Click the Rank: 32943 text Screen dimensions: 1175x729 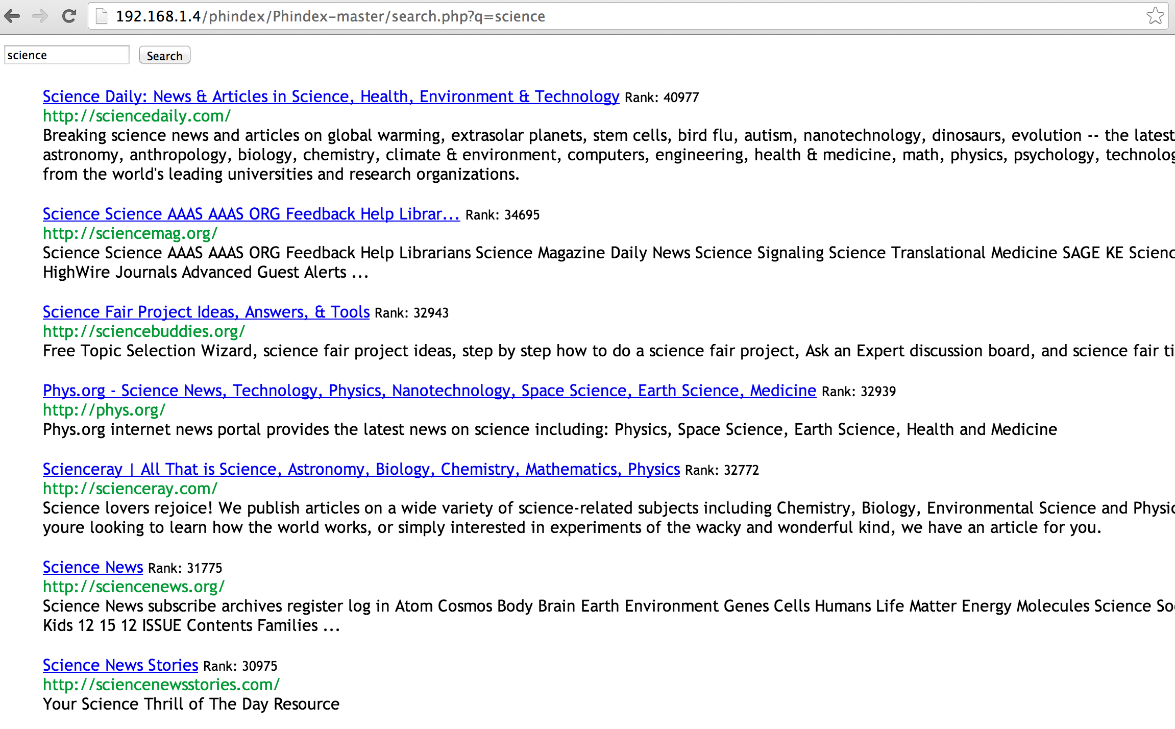coord(412,313)
